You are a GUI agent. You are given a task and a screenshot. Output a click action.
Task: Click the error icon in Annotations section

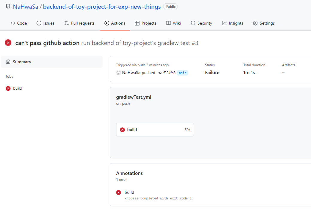coord(119,193)
